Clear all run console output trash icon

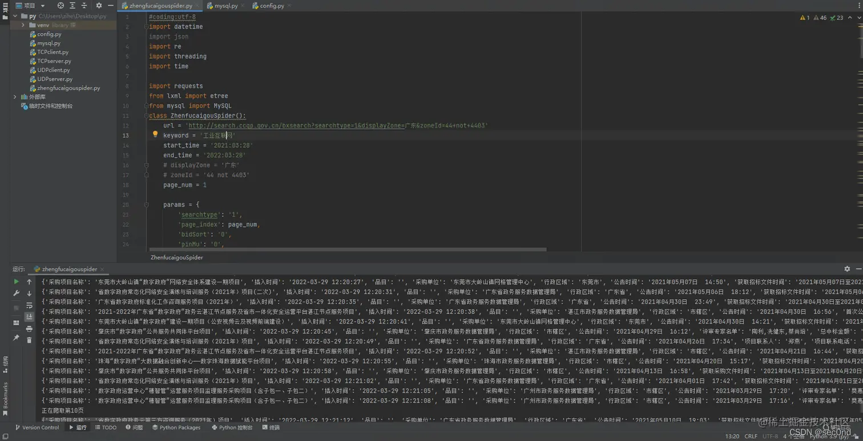29,340
